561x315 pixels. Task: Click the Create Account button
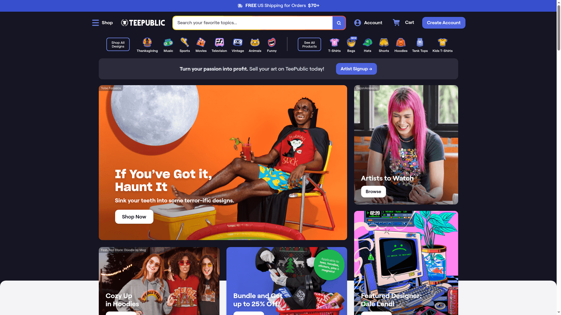point(444,22)
